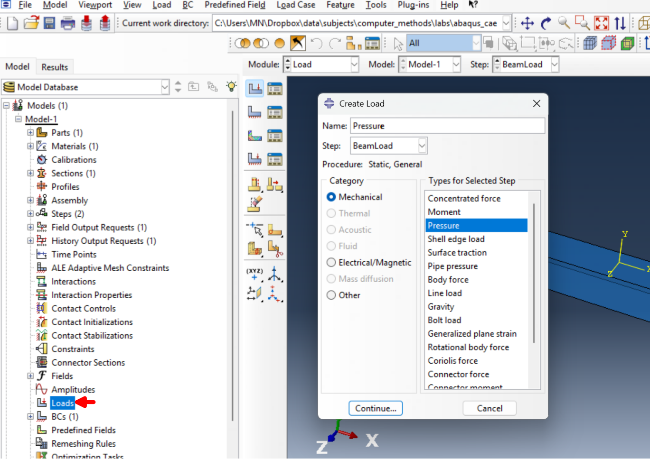Click the Create Boundary Condition icon
Viewport: 650px width, 459px height.
click(x=254, y=112)
